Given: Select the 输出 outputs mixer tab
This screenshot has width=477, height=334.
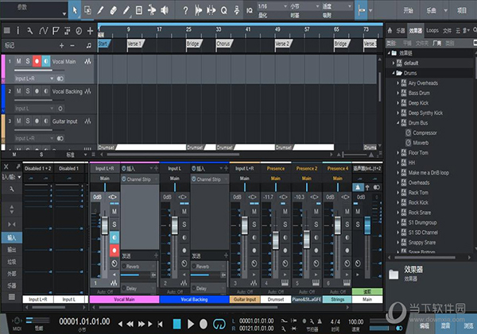Looking at the screenshot, I should [x=12, y=250].
